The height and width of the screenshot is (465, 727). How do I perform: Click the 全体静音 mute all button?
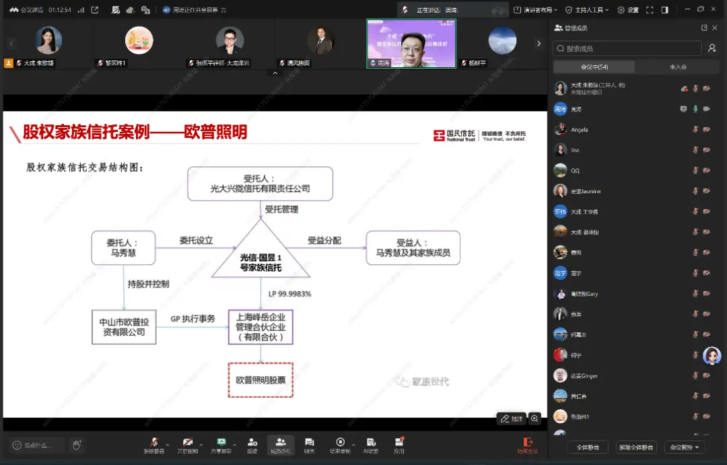coord(588,447)
